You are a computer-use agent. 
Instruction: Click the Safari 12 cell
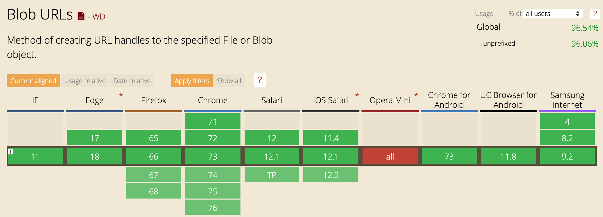coord(272,137)
